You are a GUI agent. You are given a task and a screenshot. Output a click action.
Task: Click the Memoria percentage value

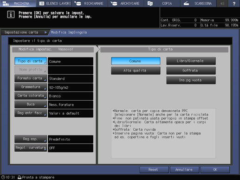tap(232, 20)
